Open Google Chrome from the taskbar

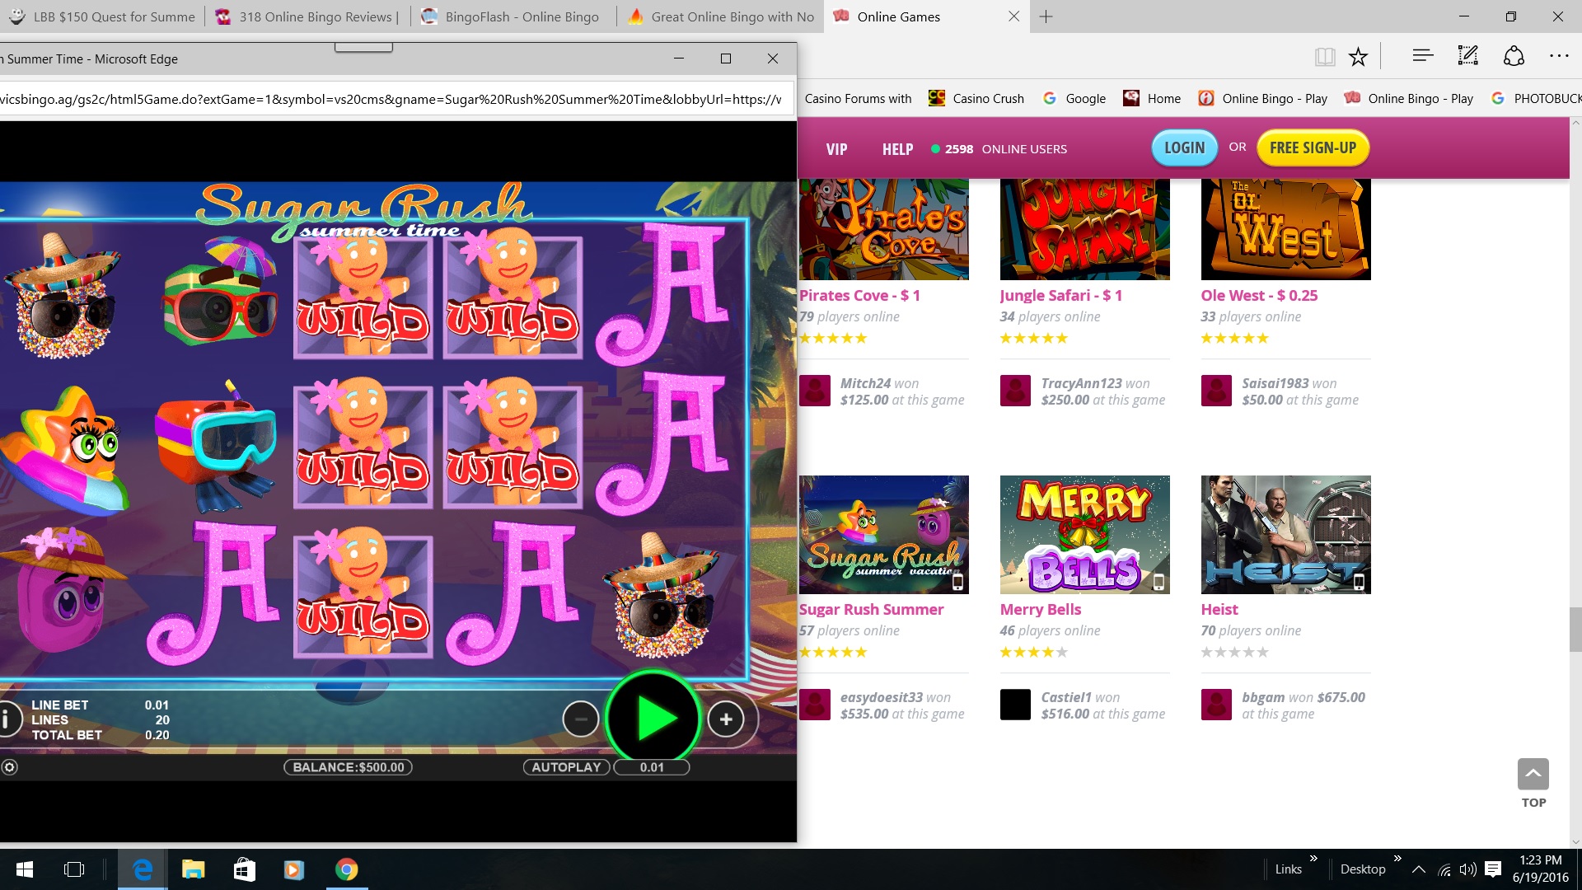[x=347, y=869]
